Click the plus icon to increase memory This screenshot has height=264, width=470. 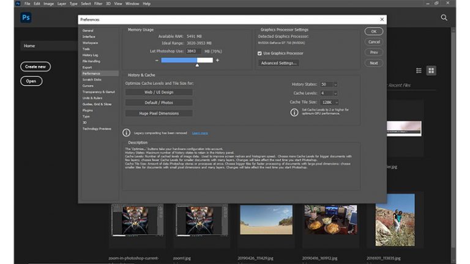point(217,60)
